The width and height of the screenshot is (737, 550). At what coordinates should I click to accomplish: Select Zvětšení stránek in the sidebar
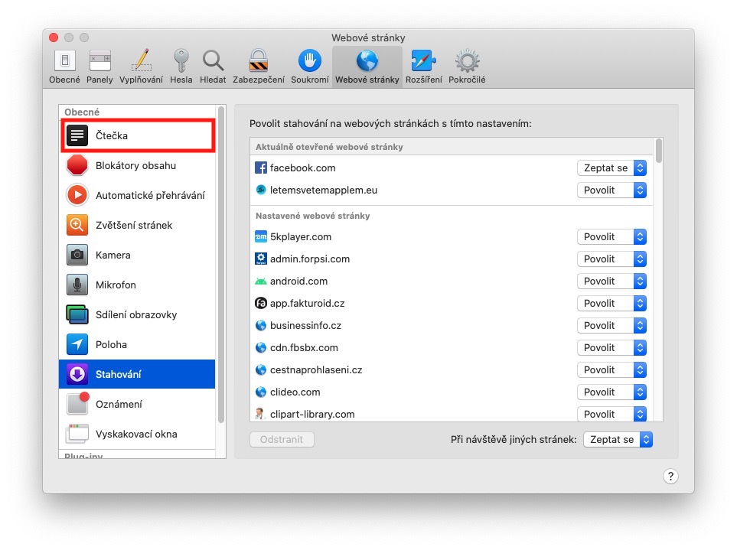[137, 225]
